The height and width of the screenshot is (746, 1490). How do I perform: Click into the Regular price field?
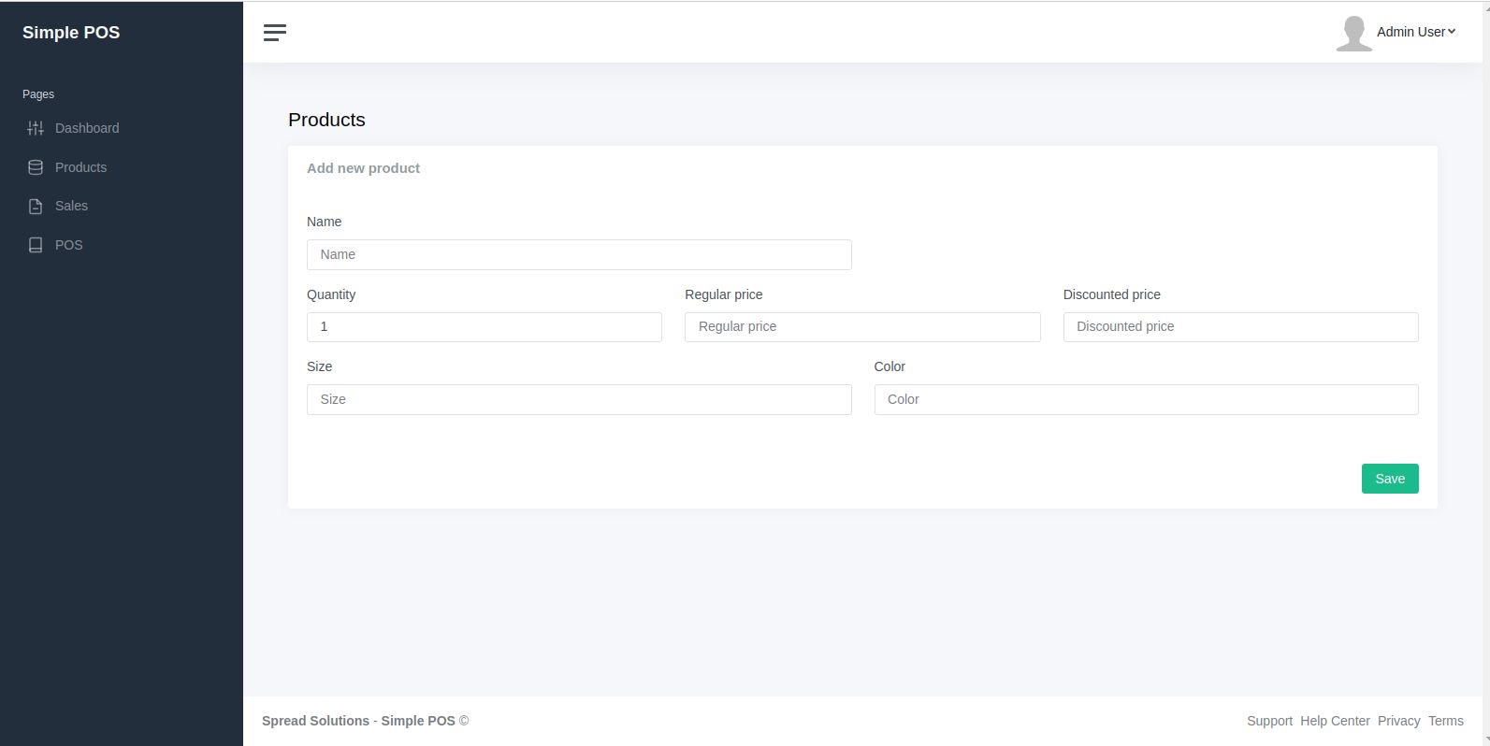[x=861, y=326]
